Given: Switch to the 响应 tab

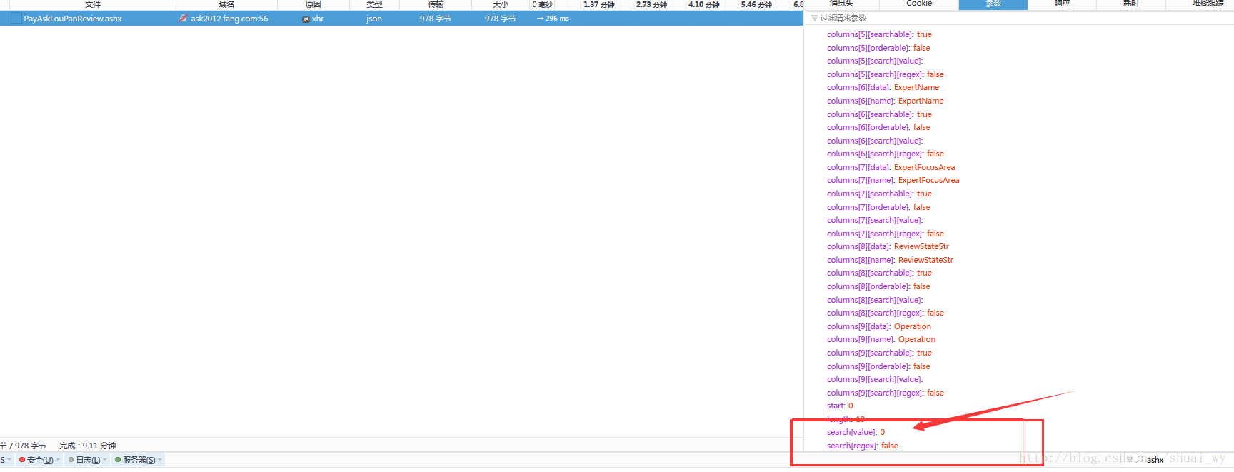Looking at the screenshot, I should point(1063,4).
